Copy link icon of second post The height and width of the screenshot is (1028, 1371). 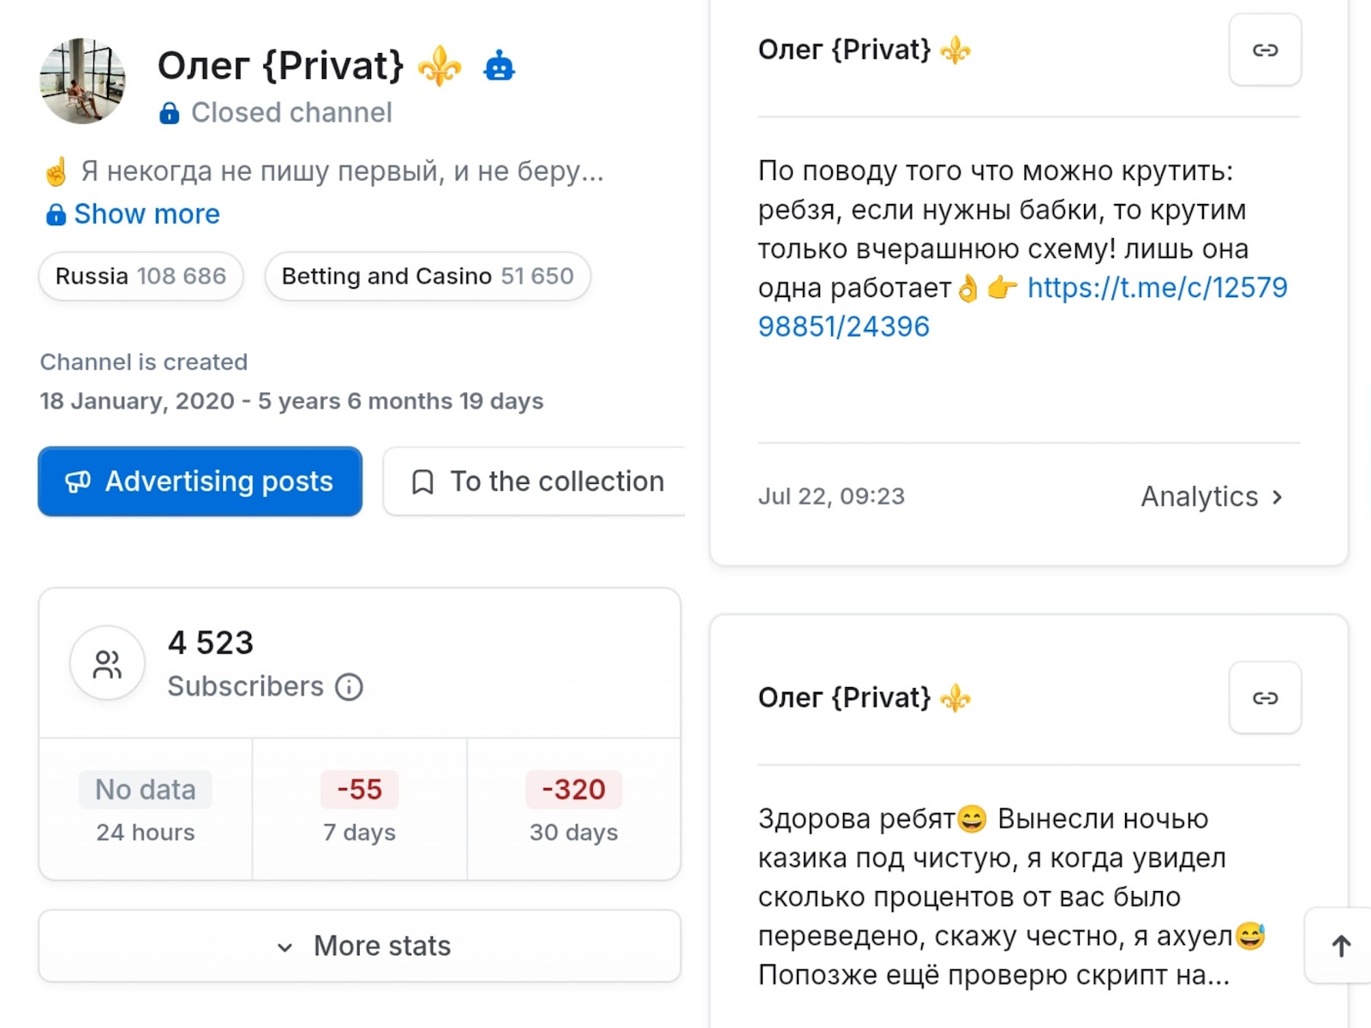1265,697
